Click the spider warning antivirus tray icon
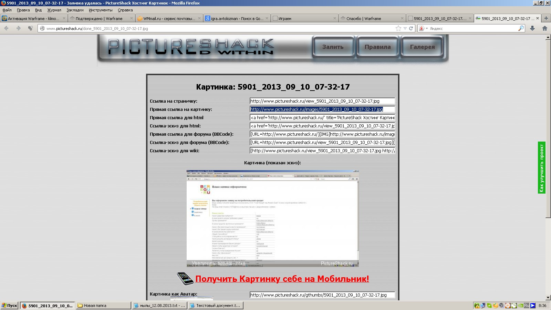The image size is (551, 310). coord(477,306)
